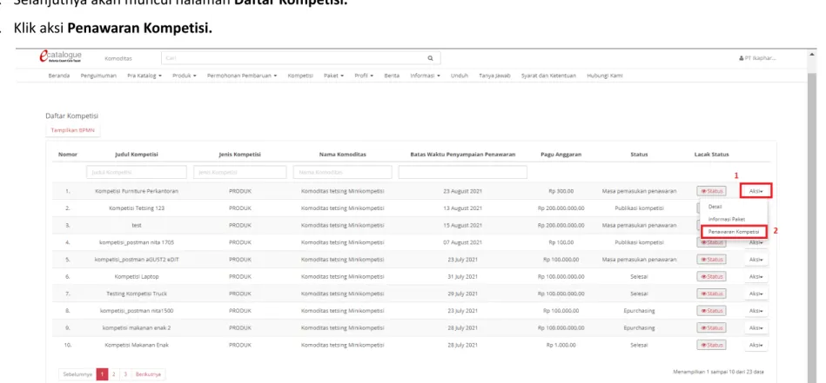Go to page 2 of results
The image size is (826, 383).
114,374
